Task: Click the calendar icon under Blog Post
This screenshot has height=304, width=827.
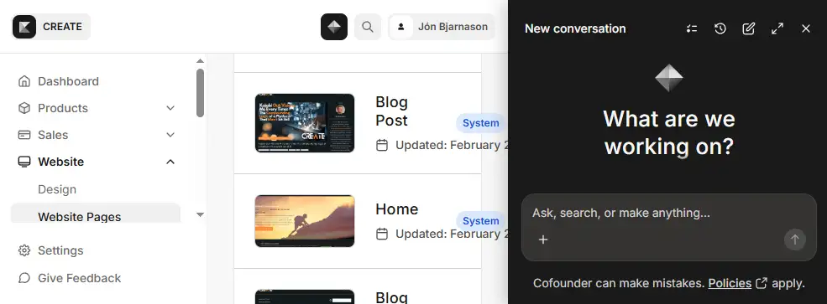Action: pos(382,145)
